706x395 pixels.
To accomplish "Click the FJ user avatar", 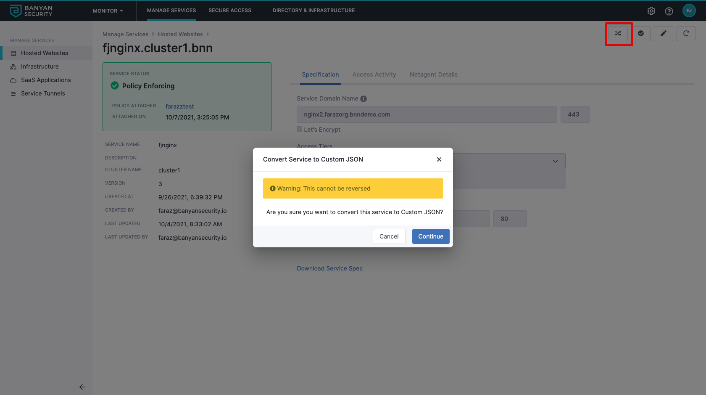I will tap(689, 11).
